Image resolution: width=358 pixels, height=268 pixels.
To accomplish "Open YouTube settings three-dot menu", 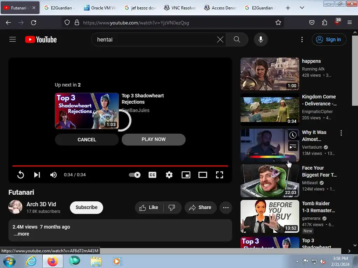I will (302, 39).
